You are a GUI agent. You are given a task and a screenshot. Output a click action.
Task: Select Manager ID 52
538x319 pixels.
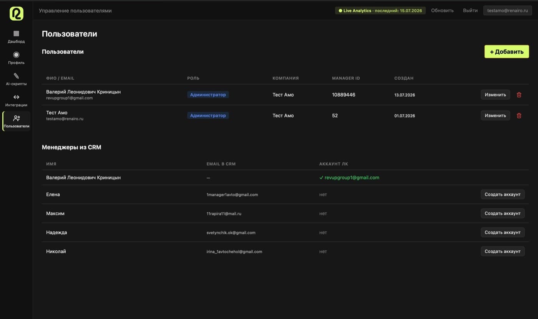(x=335, y=115)
